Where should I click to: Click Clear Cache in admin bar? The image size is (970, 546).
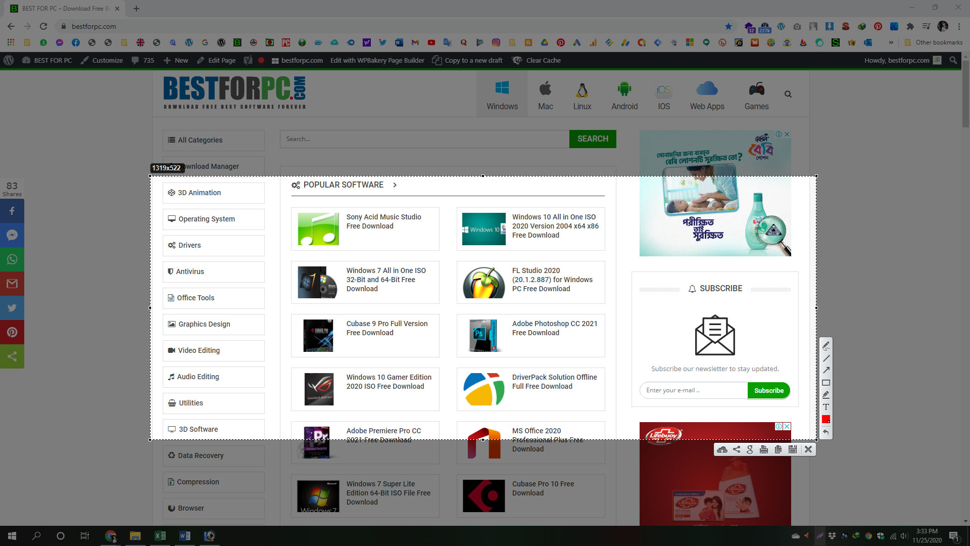click(x=537, y=60)
